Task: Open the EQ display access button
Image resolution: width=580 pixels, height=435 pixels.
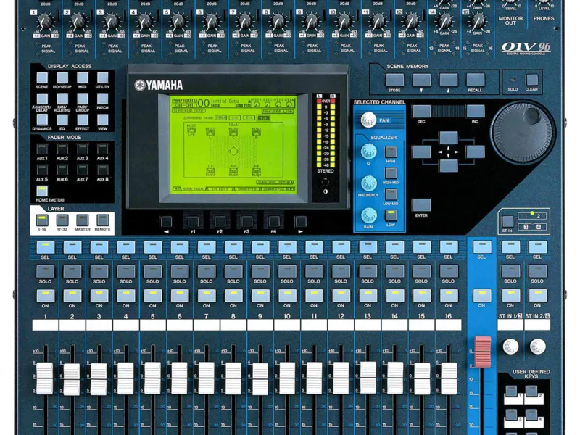Action: 62,120
